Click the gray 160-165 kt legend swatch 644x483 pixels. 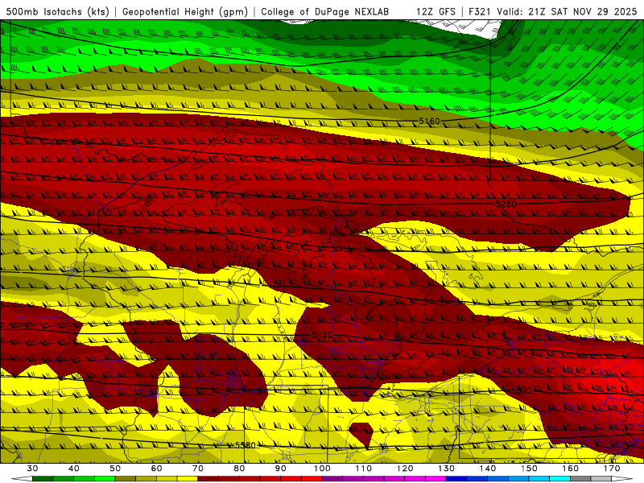tap(580, 479)
